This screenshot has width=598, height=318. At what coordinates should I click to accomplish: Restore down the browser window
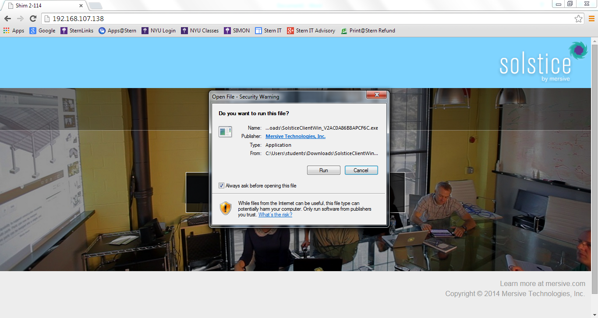(x=570, y=4)
